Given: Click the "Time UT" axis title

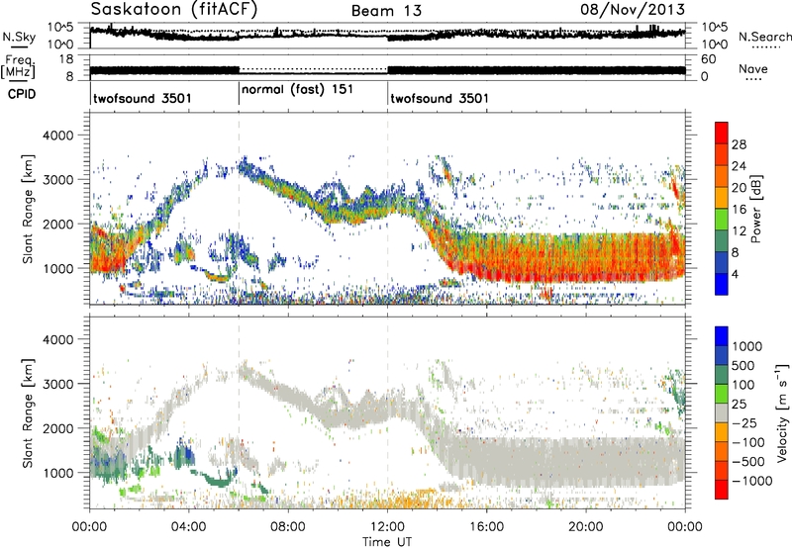Looking at the screenshot, I should pyautogui.click(x=387, y=542).
